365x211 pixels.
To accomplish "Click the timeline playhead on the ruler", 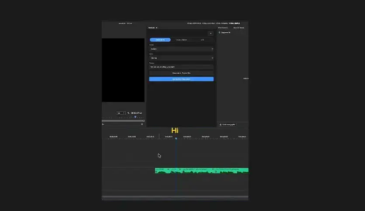I will tap(176, 139).
